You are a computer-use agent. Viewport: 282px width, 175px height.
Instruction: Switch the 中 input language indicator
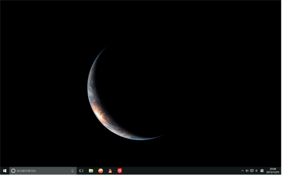pos(257,171)
